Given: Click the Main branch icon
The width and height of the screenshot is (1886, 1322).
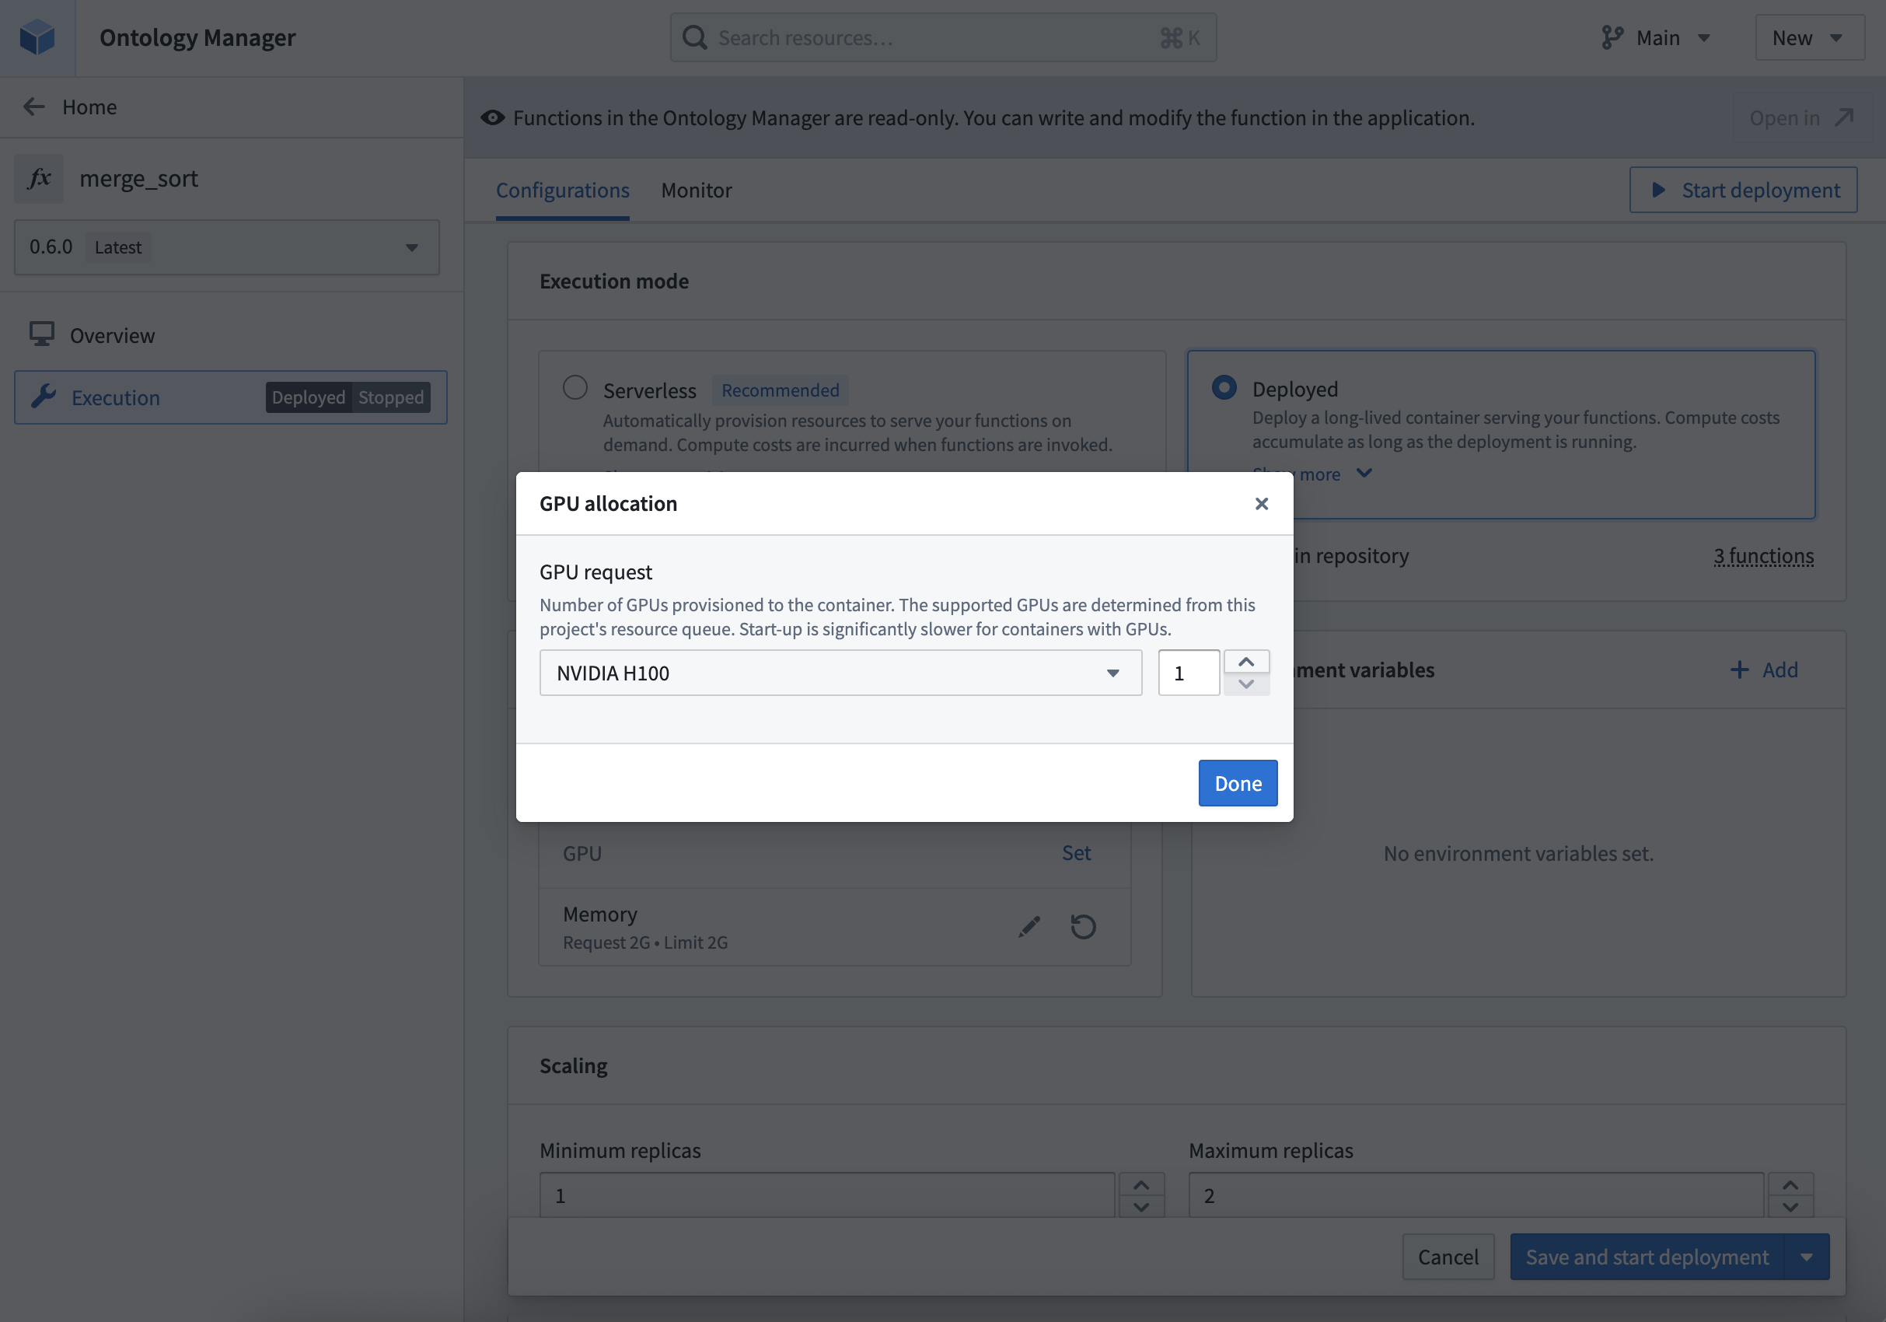Looking at the screenshot, I should tap(1612, 38).
